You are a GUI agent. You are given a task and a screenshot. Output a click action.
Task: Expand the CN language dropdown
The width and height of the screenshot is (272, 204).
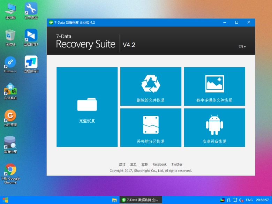point(242,46)
